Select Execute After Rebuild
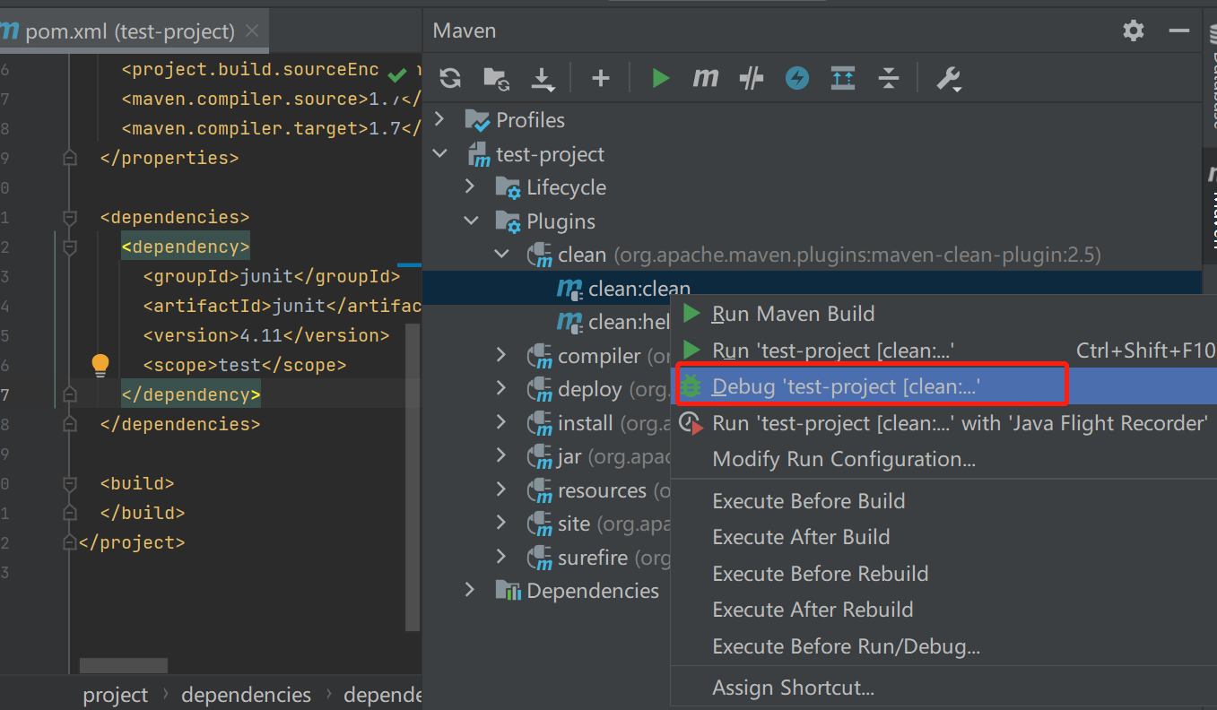 click(943, 610)
